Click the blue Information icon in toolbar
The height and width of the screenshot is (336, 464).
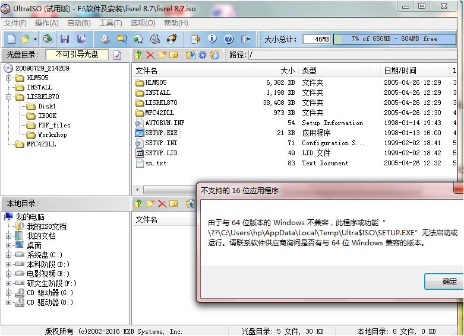tap(212, 39)
